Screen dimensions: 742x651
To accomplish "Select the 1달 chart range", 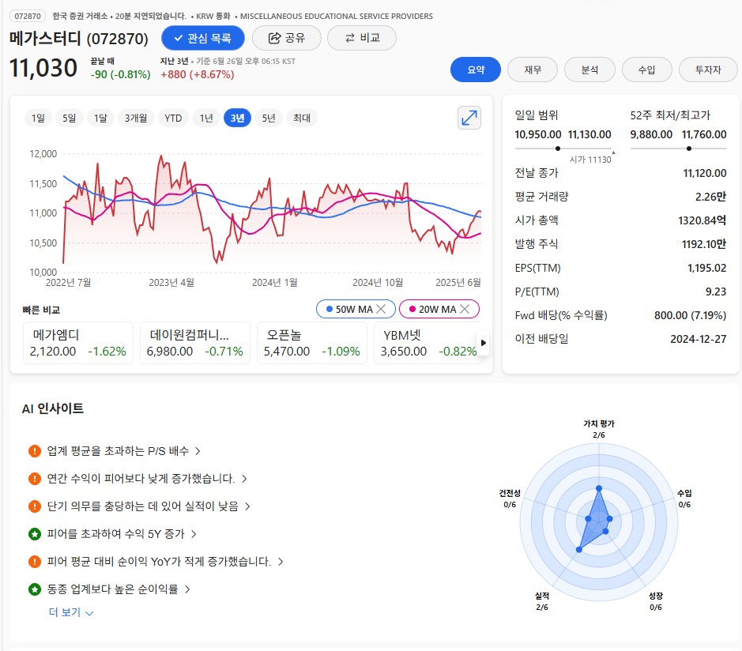I will [100, 118].
